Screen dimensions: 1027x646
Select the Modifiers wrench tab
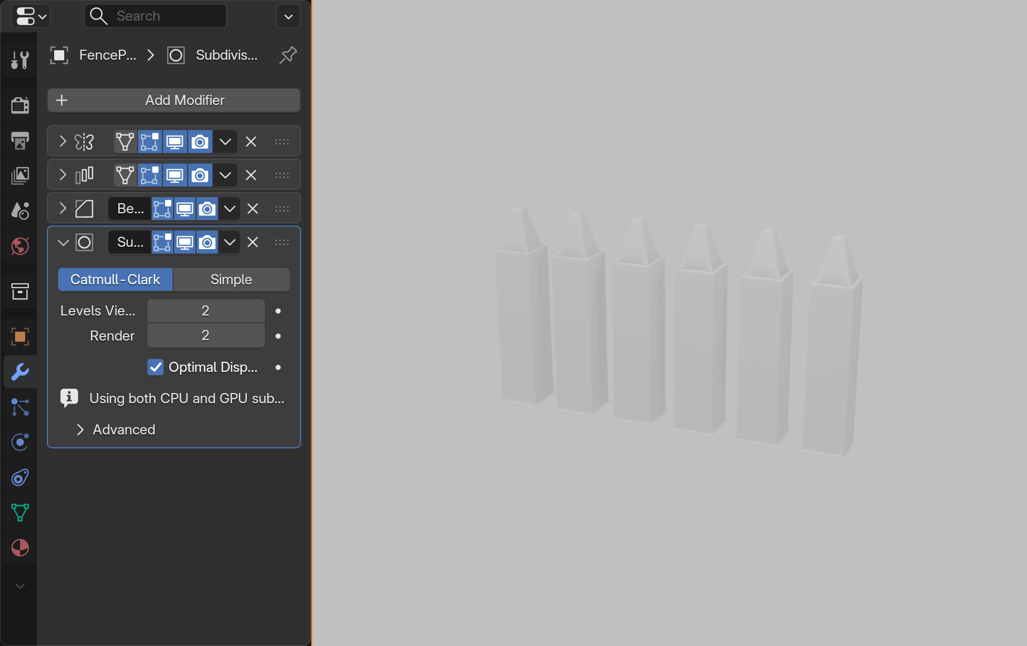20,372
